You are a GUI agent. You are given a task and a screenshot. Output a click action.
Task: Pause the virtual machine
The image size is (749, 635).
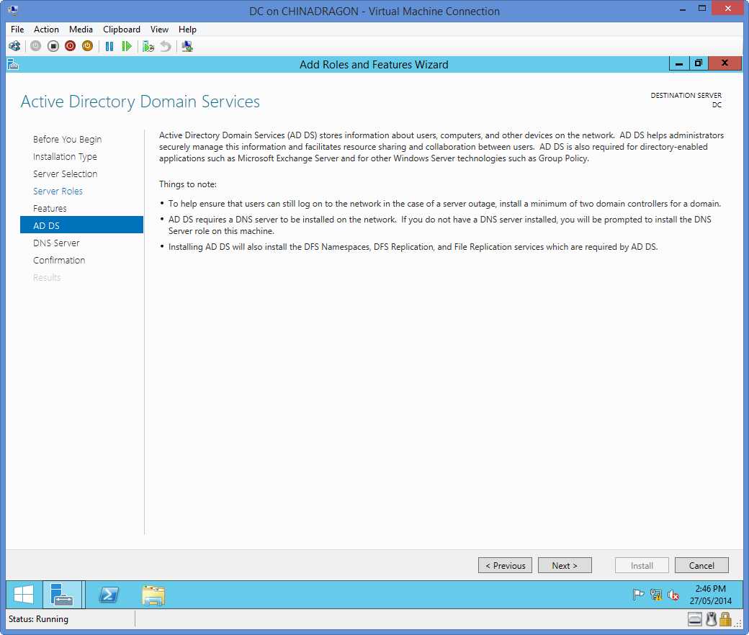pos(109,46)
